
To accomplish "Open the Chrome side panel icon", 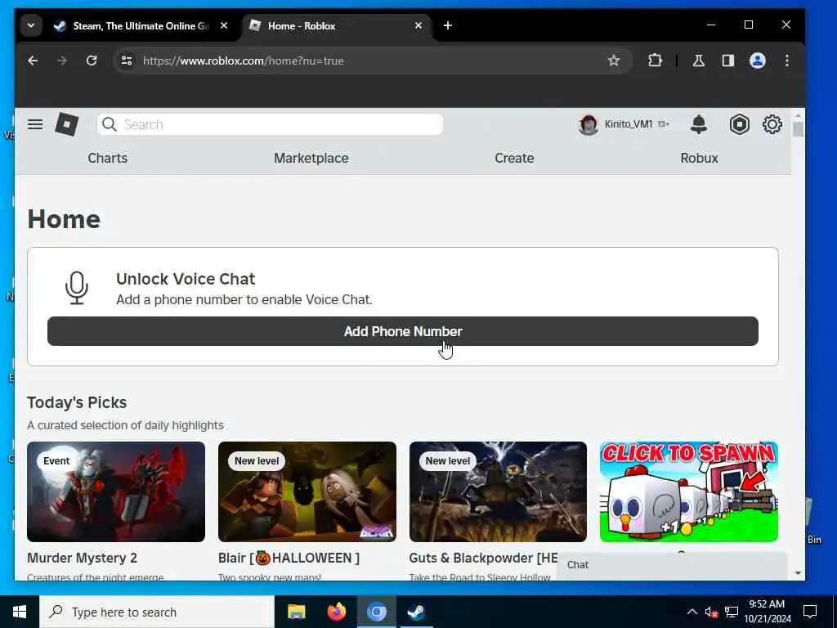I will coord(728,61).
